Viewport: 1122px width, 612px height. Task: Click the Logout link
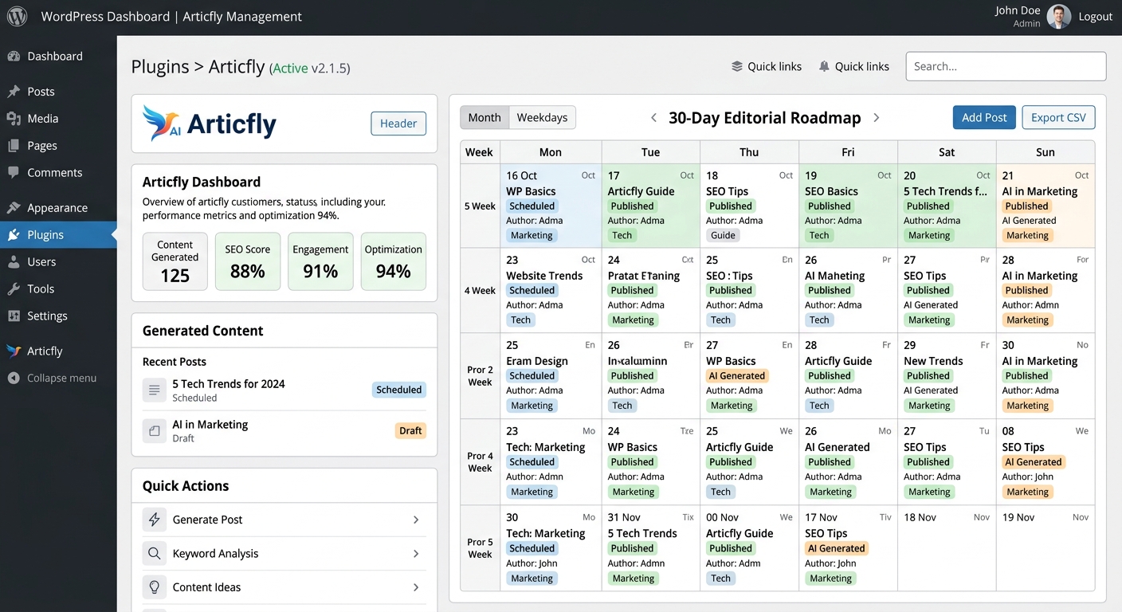(1095, 17)
